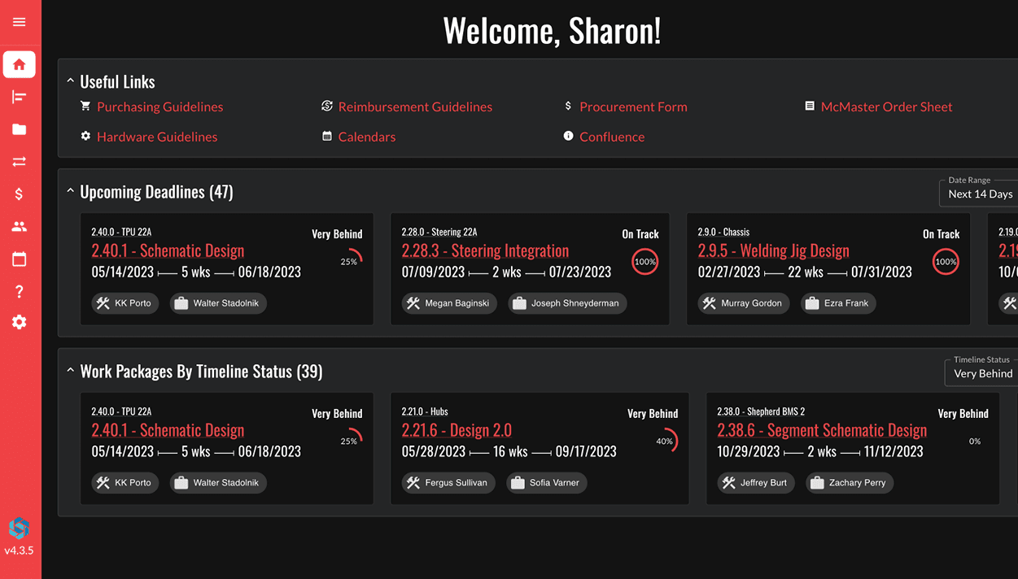Open the Gantt chart sidebar icon
The height and width of the screenshot is (579, 1018).
[x=20, y=98]
